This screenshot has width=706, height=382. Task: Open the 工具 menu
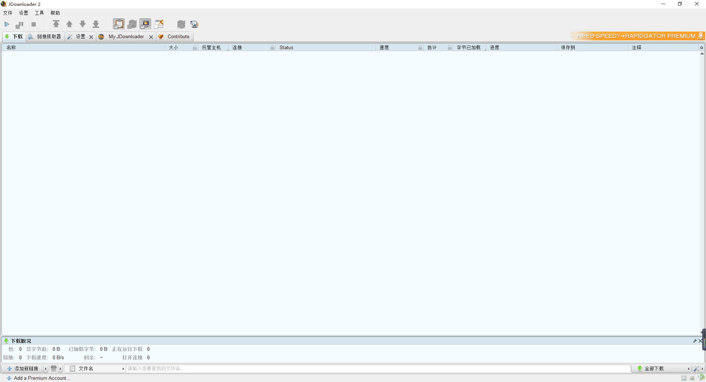point(39,13)
